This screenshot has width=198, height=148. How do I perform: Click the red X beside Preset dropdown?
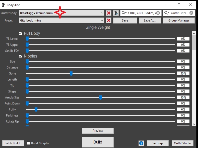point(109,20)
